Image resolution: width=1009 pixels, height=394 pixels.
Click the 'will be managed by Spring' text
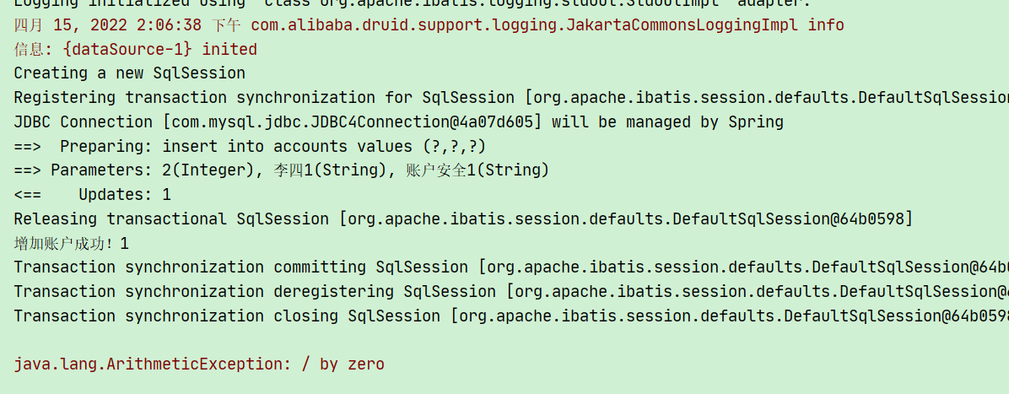(x=668, y=121)
